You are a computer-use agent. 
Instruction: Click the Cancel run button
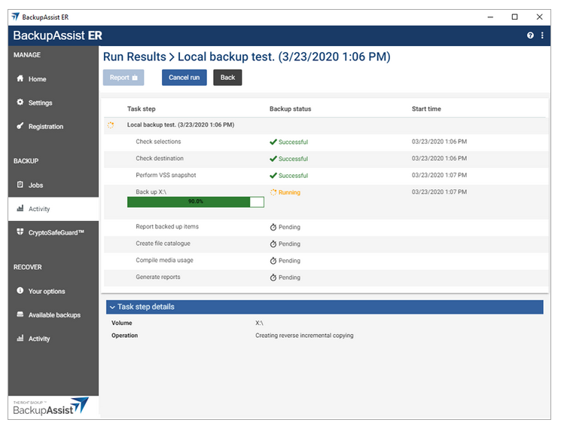click(184, 77)
